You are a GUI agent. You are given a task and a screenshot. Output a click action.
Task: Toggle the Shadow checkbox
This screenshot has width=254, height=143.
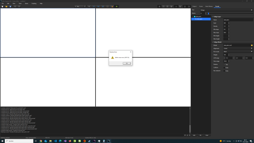pyautogui.click(x=224, y=64)
